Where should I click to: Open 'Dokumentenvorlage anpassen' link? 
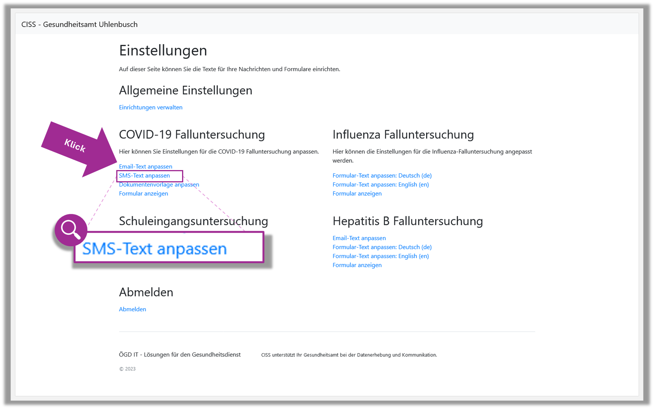(159, 185)
